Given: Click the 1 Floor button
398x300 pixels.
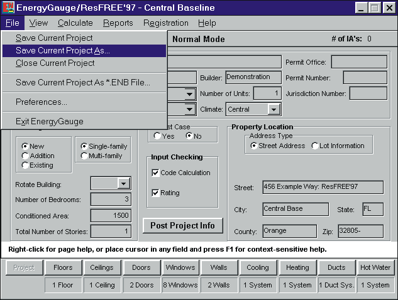Looking at the screenshot, I should 63,285.
